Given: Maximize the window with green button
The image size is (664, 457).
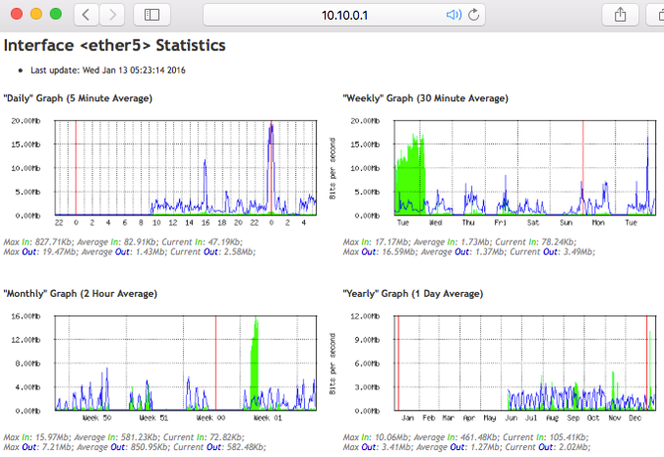Looking at the screenshot, I should click(56, 14).
